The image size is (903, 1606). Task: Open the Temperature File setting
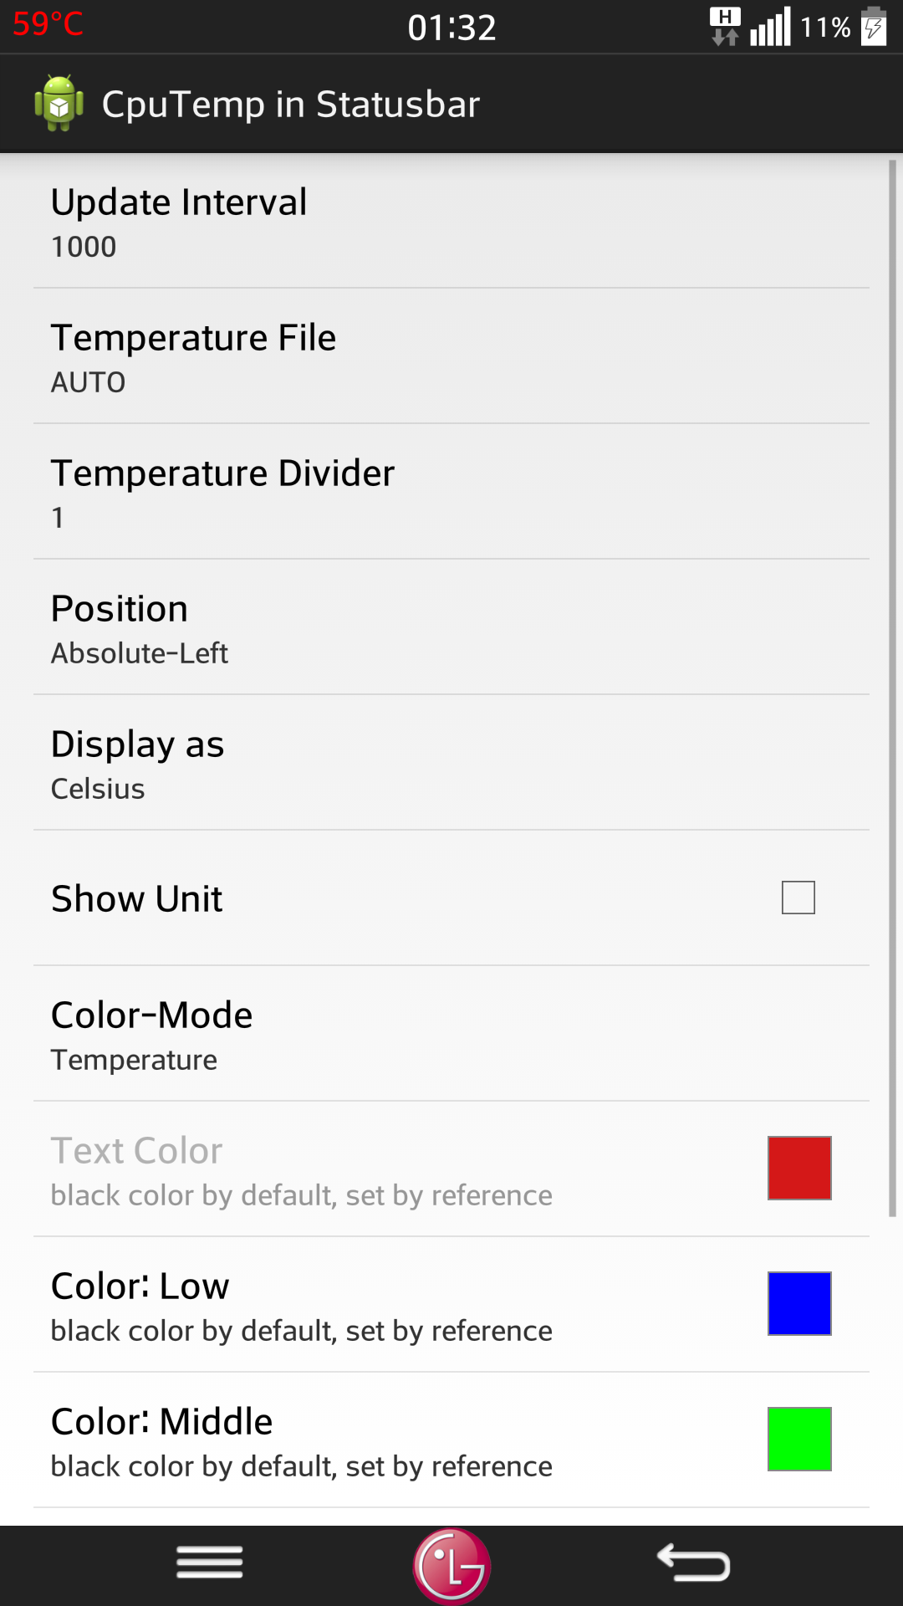pyautogui.click(x=451, y=356)
